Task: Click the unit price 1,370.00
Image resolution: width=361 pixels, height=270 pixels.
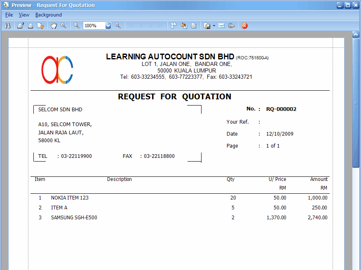Action: 276,218
